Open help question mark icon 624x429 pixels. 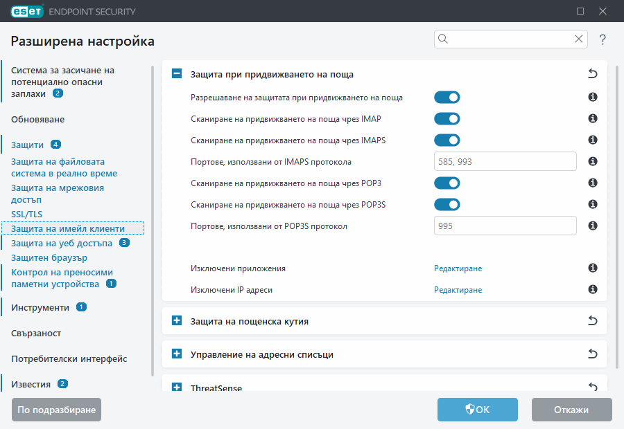click(x=603, y=40)
